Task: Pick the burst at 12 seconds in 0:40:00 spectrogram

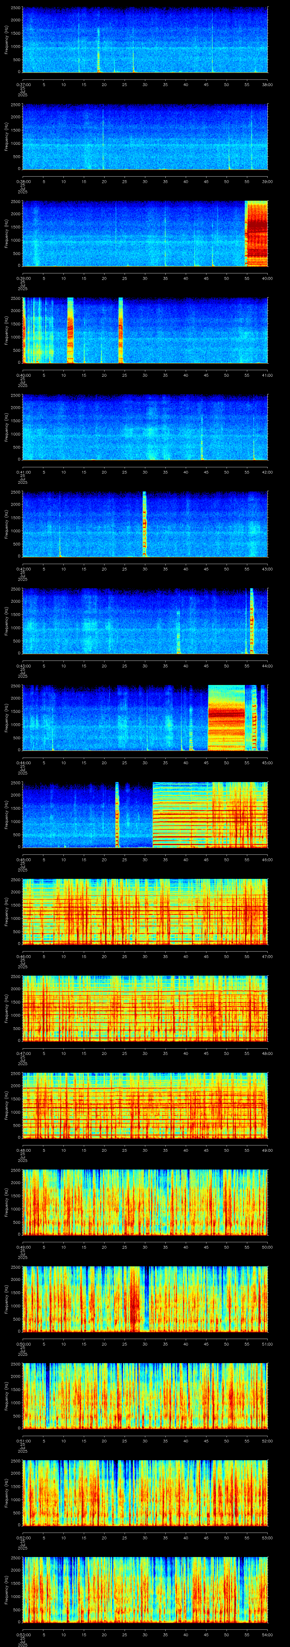Action: [70, 330]
